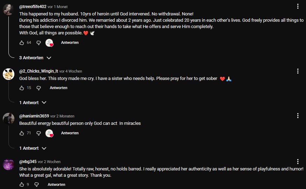Open options menu for @vbg345 comment
The image size is (306, 189).
click(298, 162)
